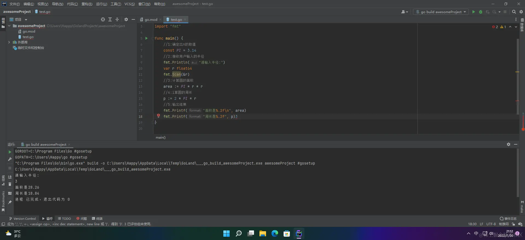
Task: Click the wrench icon in run panel
Action: [x=10, y=159]
